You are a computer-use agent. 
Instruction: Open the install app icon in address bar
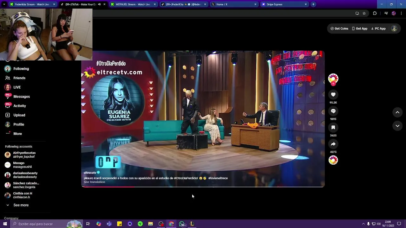tap(357, 13)
